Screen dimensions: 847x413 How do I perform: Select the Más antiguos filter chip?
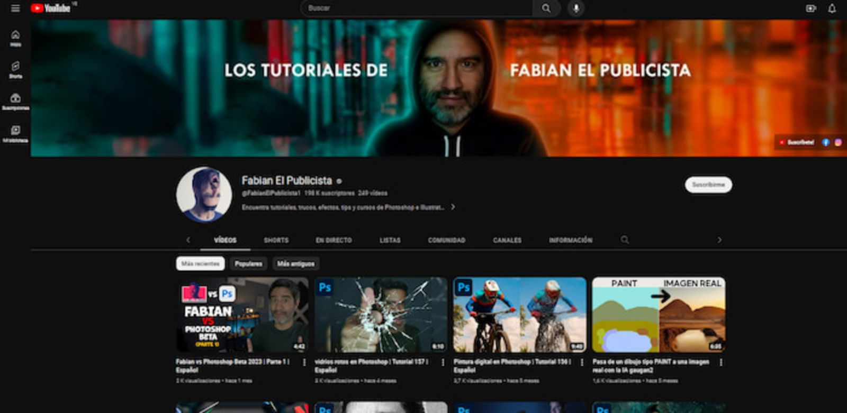click(x=296, y=263)
